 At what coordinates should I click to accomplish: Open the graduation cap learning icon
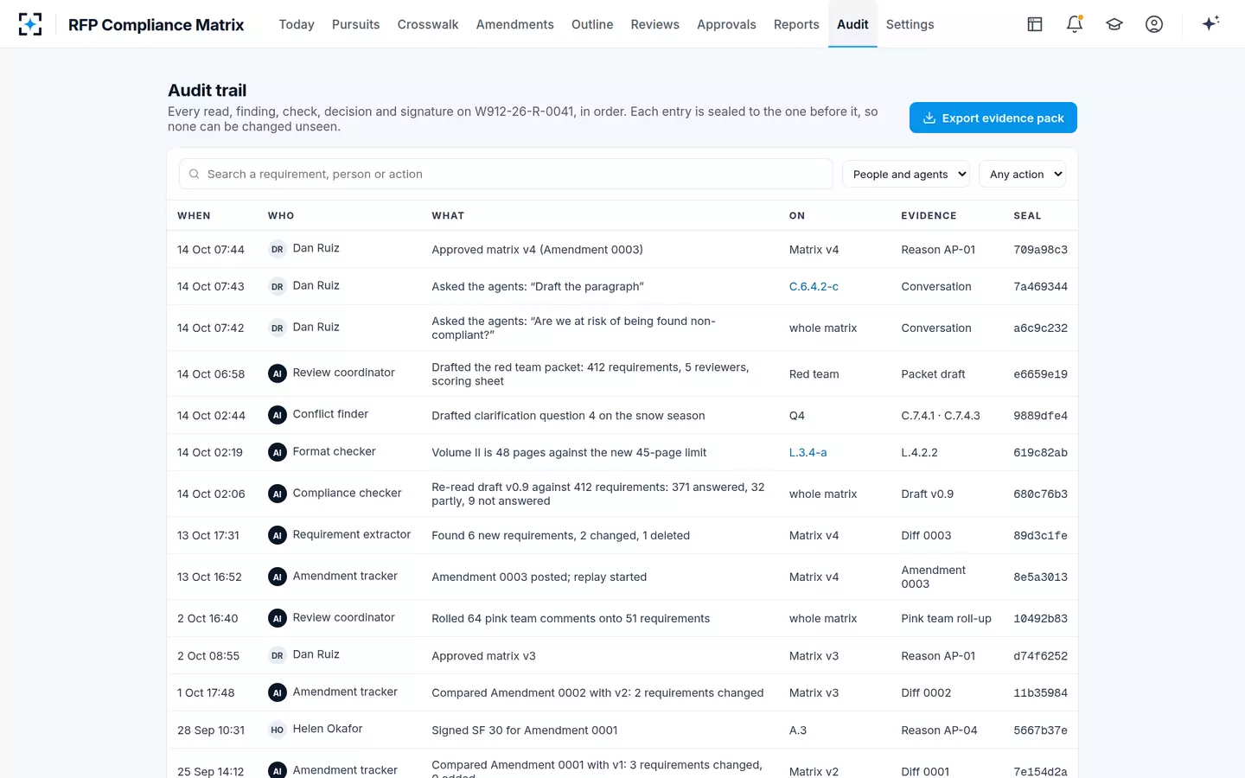[1114, 24]
